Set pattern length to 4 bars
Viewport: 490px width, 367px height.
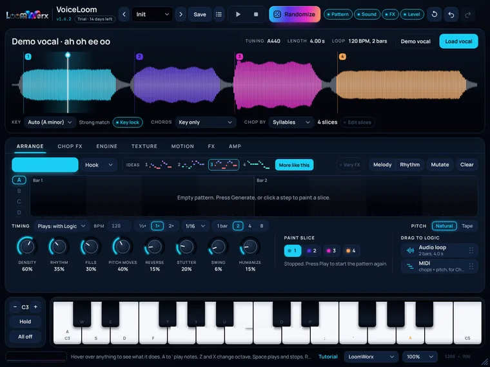tap(250, 226)
